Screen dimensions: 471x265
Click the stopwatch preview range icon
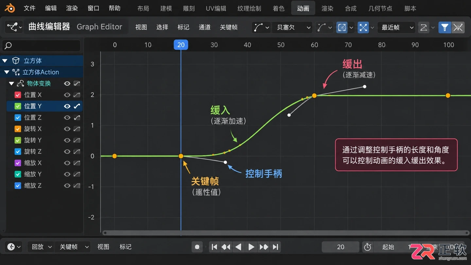[x=368, y=247]
